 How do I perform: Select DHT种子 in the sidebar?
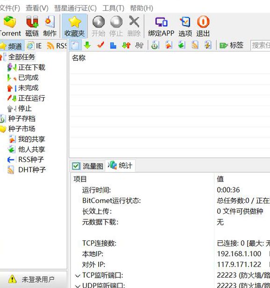[x=32, y=170]
